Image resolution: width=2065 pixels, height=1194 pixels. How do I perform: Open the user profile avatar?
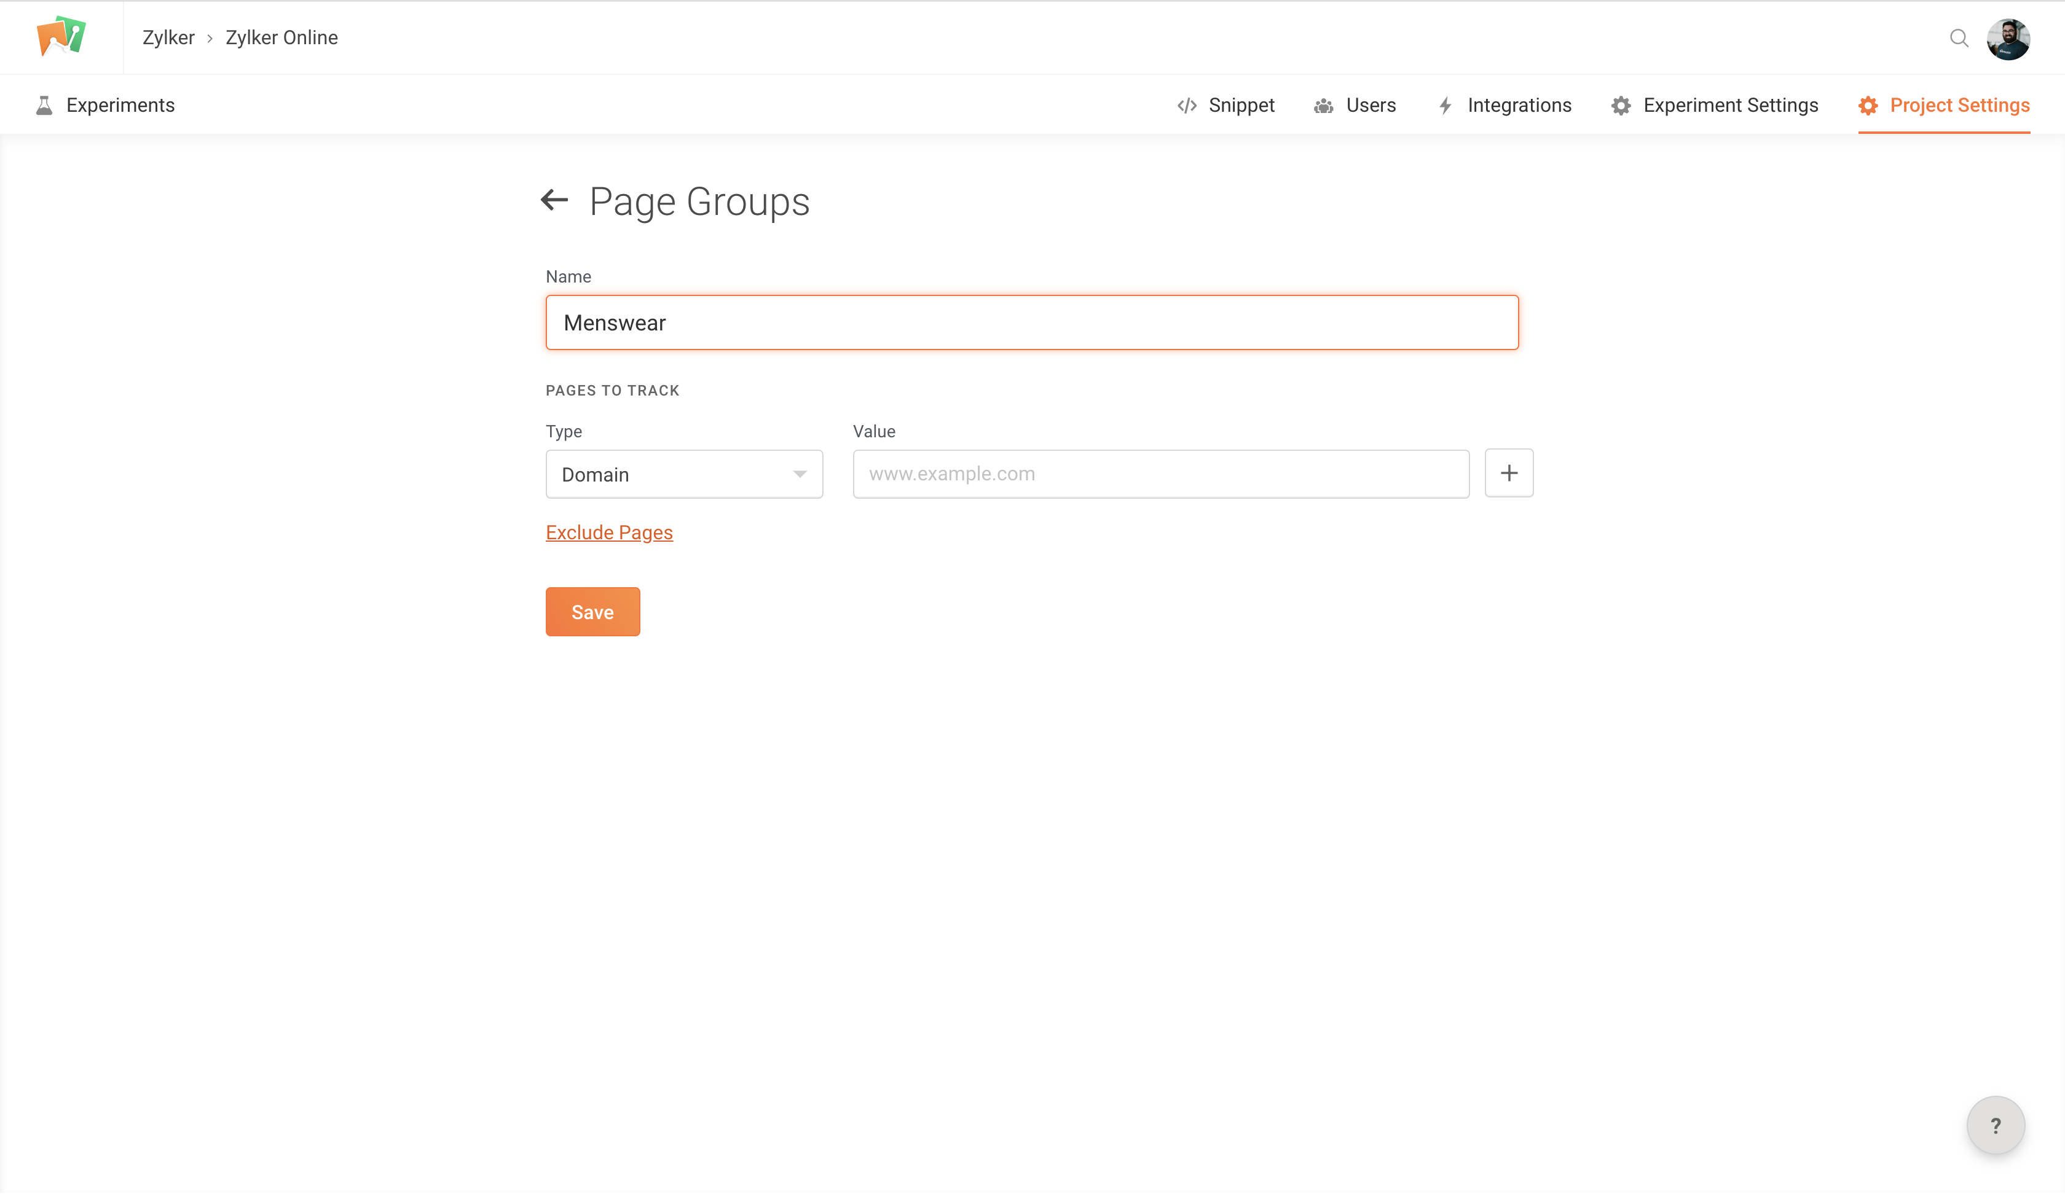tap(2008, 39)
